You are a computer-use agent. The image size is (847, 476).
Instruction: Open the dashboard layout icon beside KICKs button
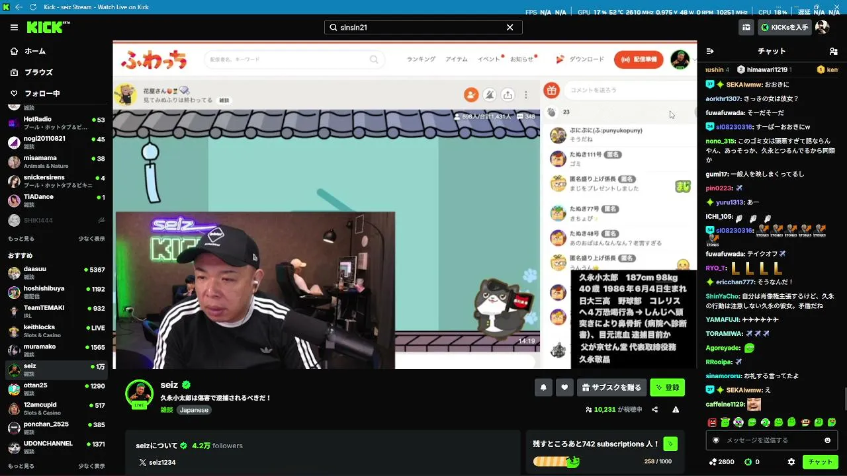click(x=746, y=27)
